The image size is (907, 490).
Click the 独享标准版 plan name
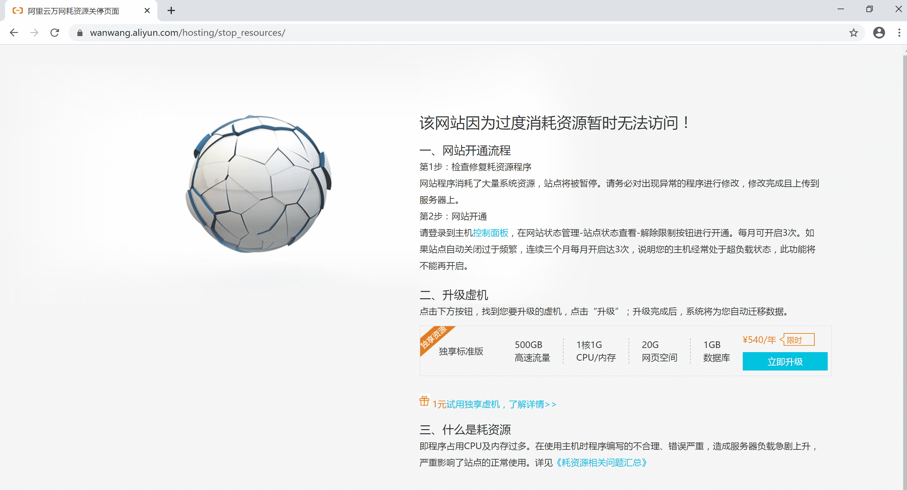(x=461, y=351)
